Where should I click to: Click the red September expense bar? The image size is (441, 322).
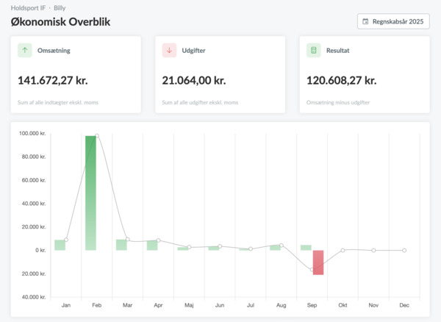[x=318, y=262]
